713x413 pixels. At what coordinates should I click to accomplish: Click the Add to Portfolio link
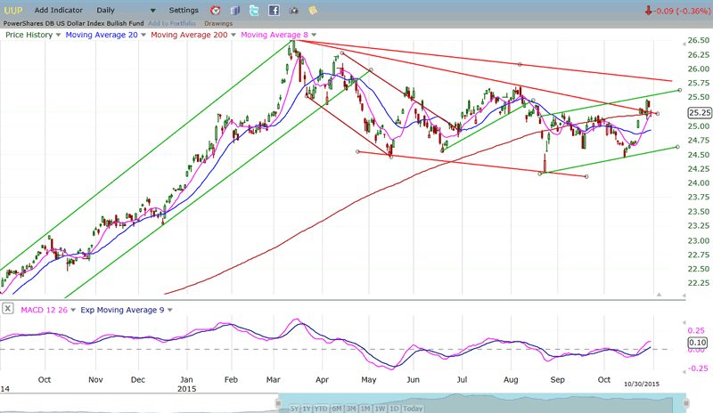tap(174, 23)
